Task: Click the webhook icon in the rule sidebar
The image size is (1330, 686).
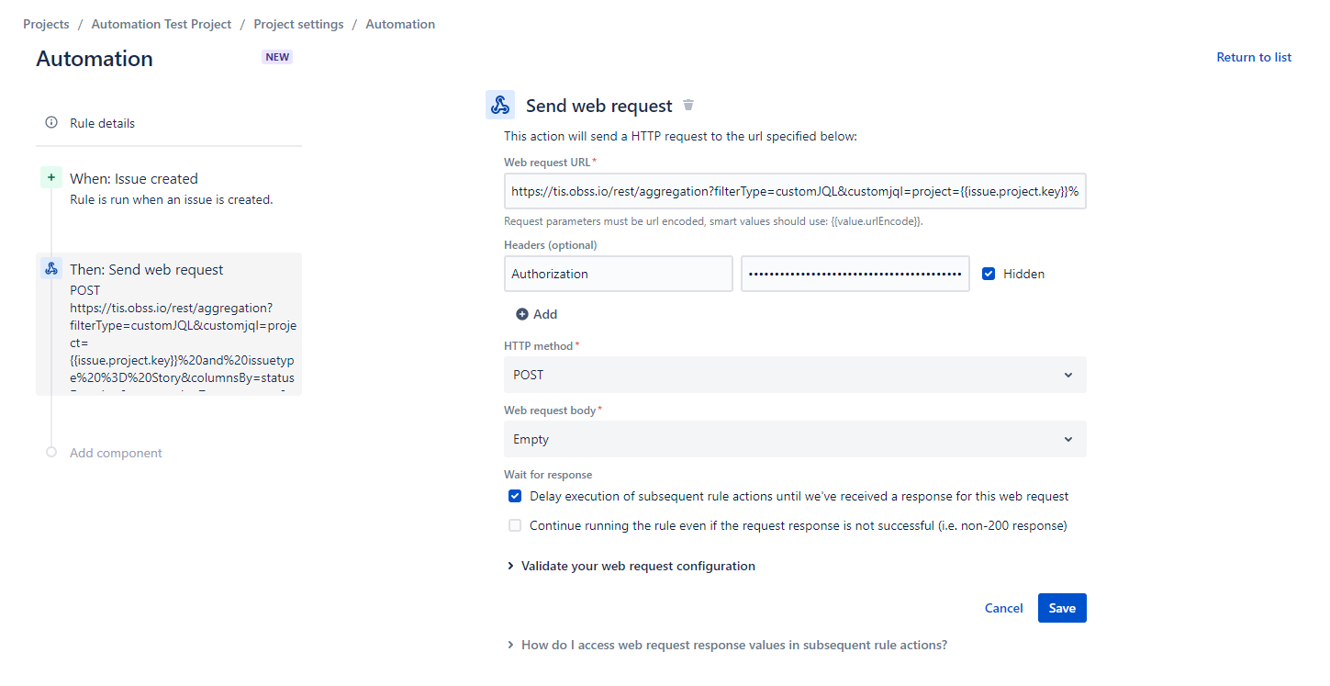Action: pos(51,269)
